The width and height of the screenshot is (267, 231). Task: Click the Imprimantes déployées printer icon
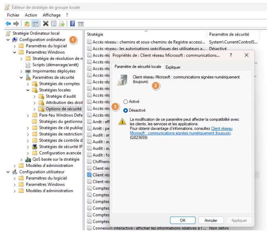pyautogui.click(x=28, y=71)
